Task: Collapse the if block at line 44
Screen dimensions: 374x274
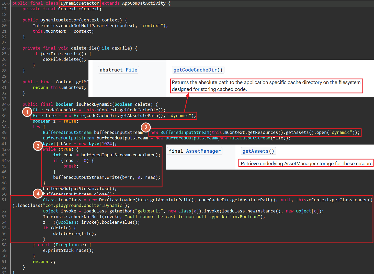Action: (x=9, y=161)
